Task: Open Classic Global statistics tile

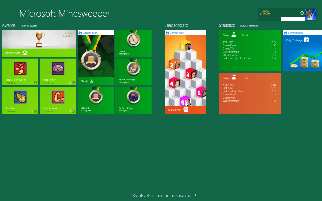Action: coord(250,51)
